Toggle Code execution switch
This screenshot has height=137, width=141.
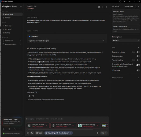(x=138, y=56)
